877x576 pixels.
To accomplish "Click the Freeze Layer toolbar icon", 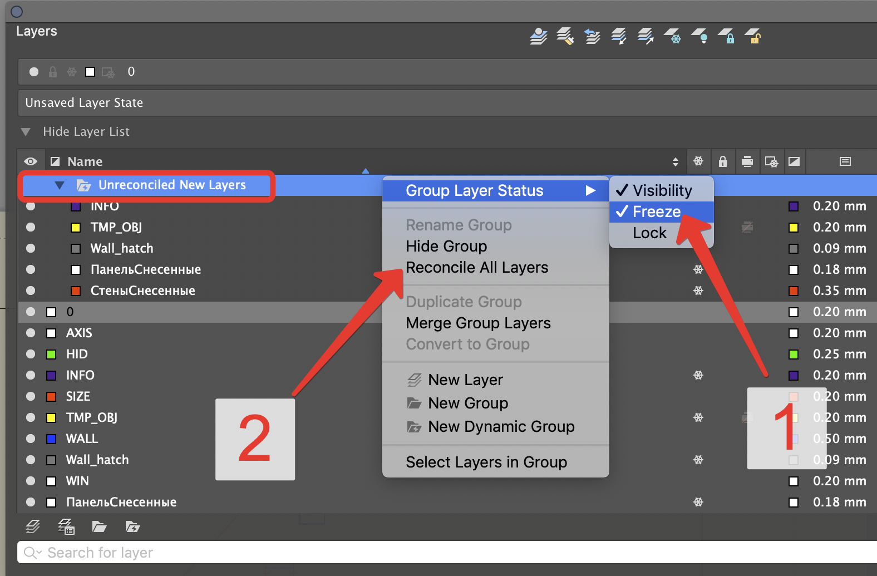I will [x=672, y=37].
